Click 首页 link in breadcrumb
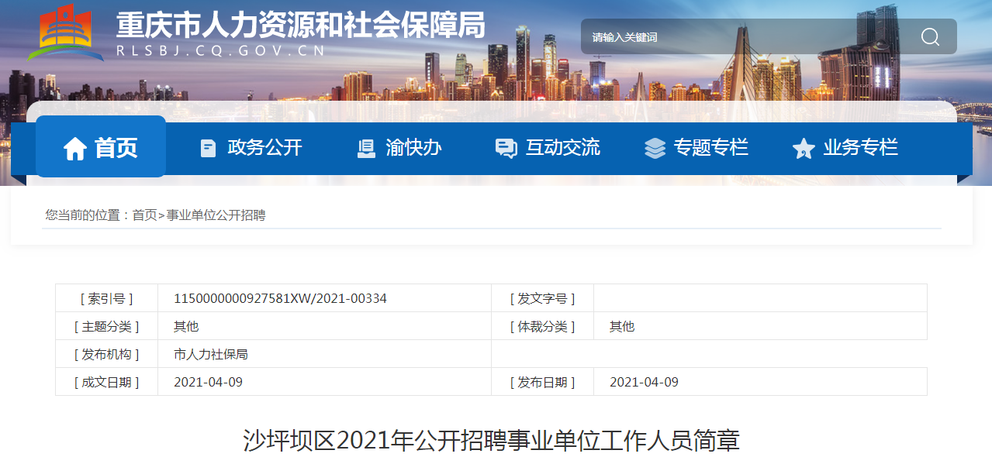The image size is (992, 464). point(144,215)
